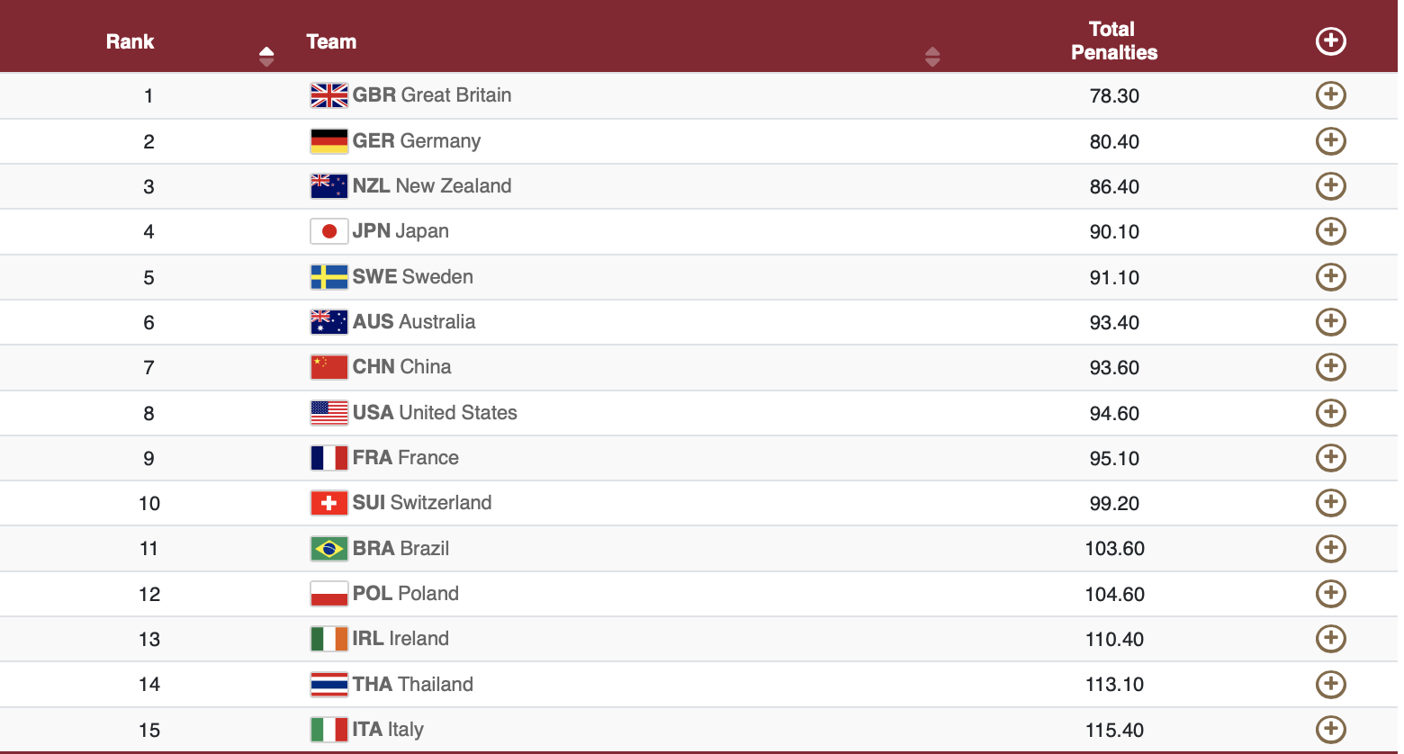
Task: Sort table by Team column arrows
Action: click(x=932, y=57)
